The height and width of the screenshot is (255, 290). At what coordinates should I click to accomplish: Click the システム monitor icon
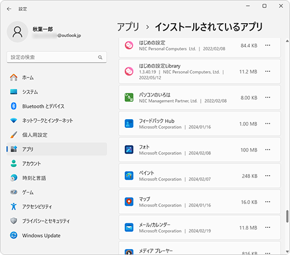point(14,92)
